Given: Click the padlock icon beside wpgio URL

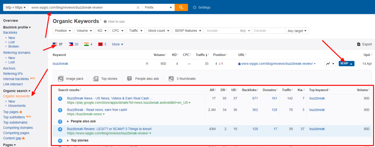Looking at the screenshot, I should click(x=240, y=64).
